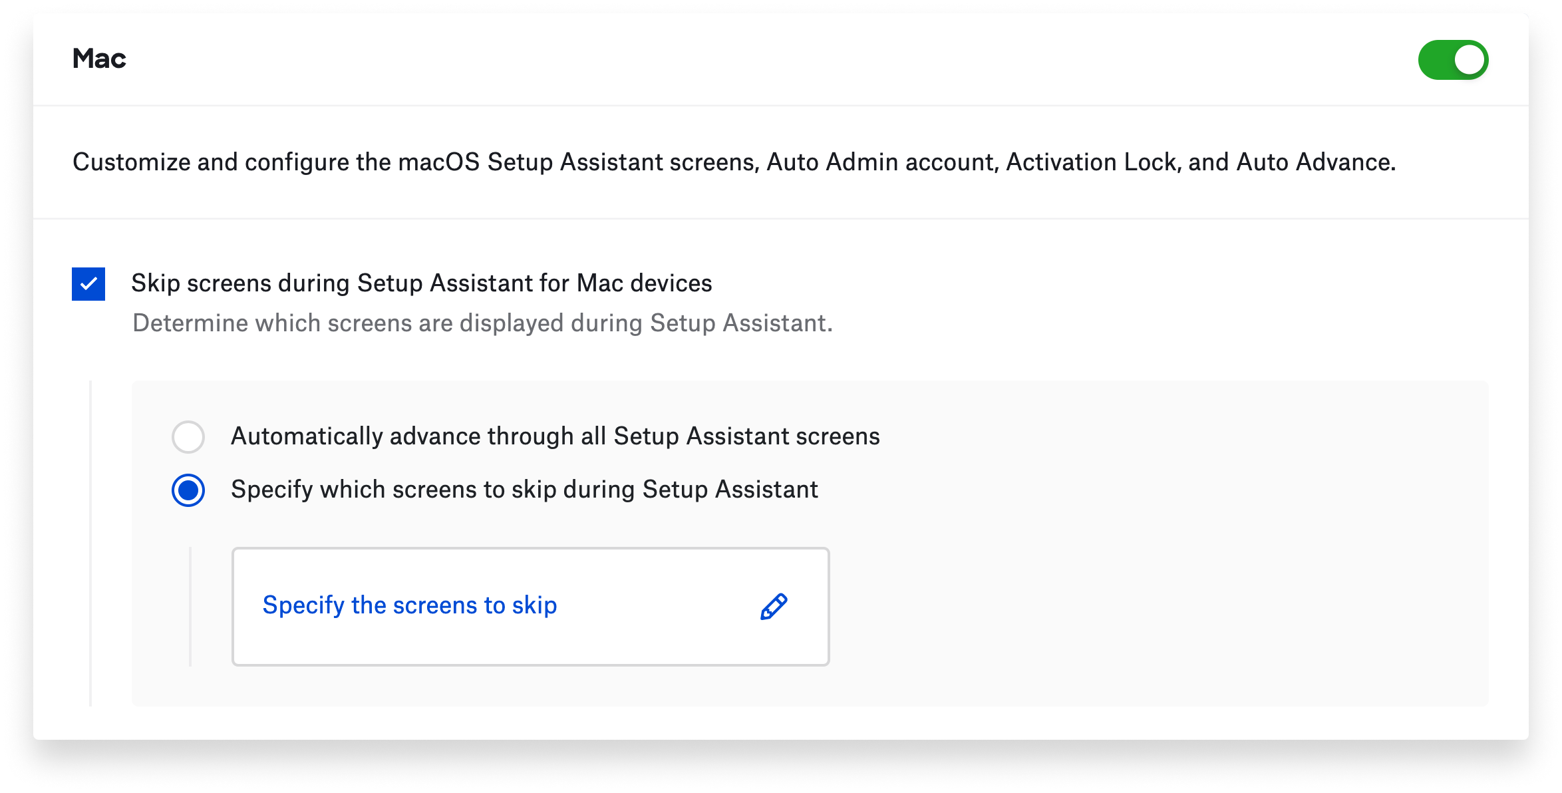Image resolution: width=1562 pixels, height=793 pixels.
Task: Click the pencil edit icon
Action: click(x=774, y=607)
